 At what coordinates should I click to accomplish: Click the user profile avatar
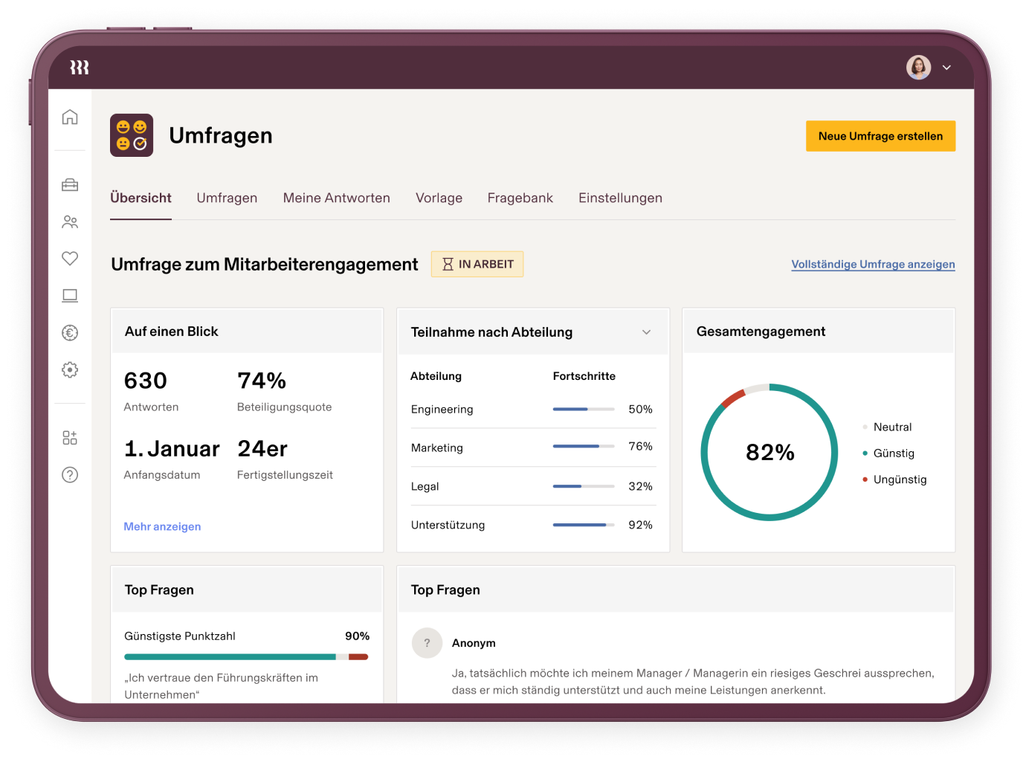(918, 68)
